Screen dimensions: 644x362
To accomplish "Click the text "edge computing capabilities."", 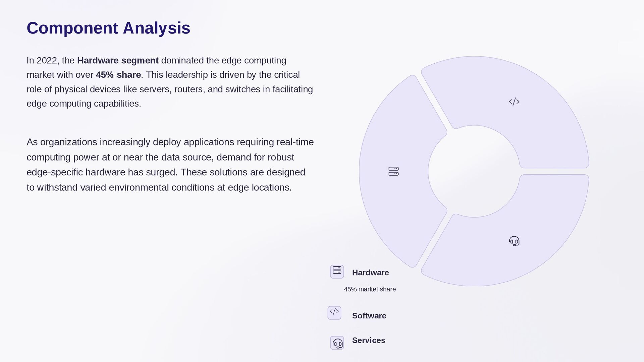I will pos(84,104).
